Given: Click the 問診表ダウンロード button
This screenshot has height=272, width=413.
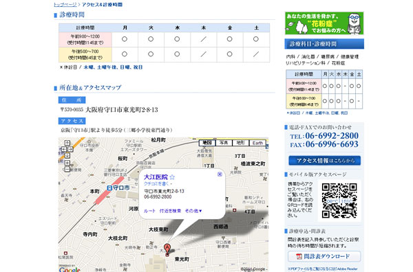Looking at the screenshot, I should click(x=324, y=256).
